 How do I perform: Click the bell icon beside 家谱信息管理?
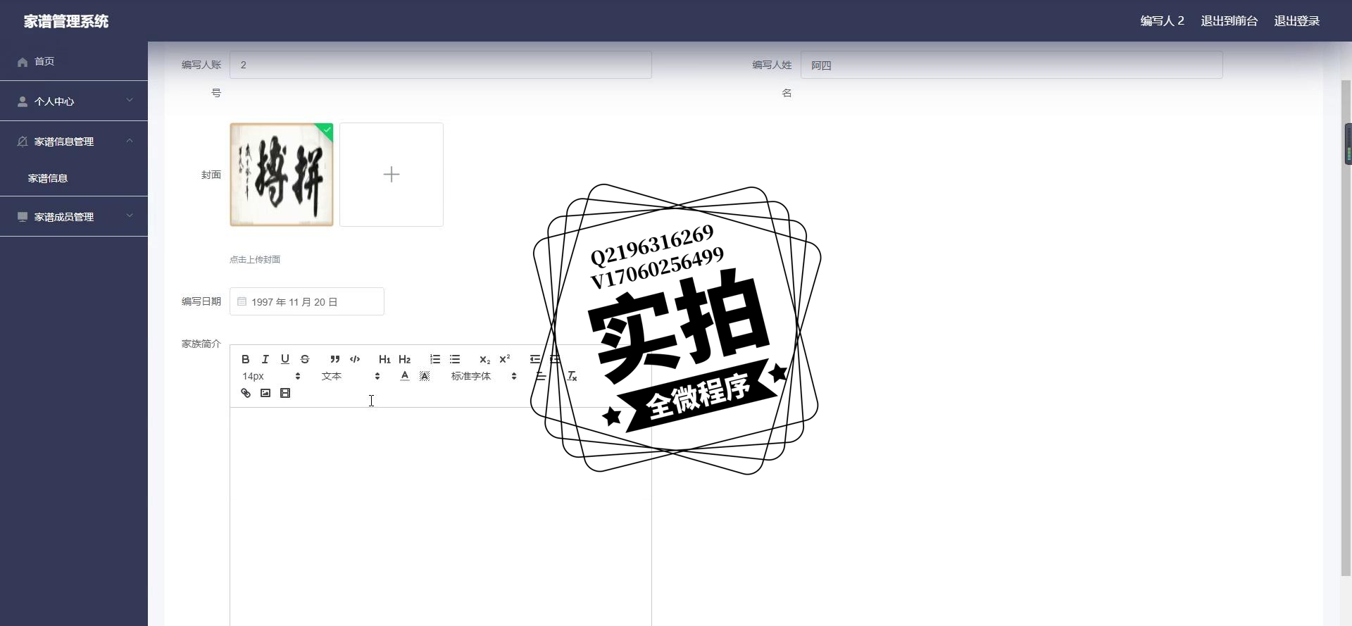pos(23,142)
